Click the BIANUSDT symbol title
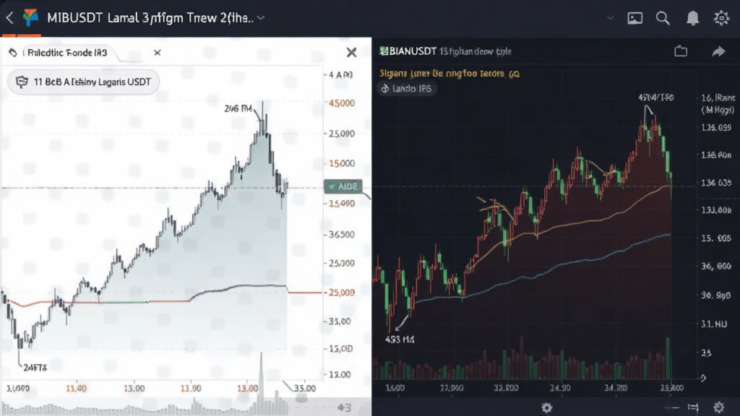This screenshot has width=740, height=416. pos(413,51)
